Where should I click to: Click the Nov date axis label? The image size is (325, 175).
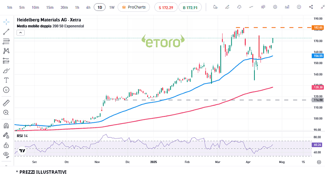(x=97, y=162)
